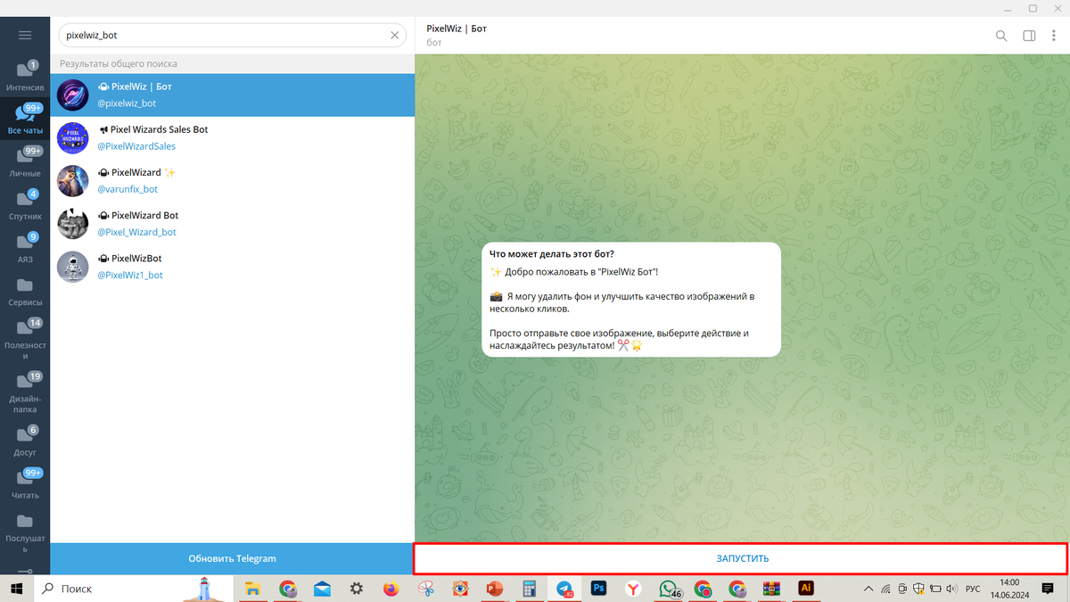Click the Обновить Telegram button
This screenshot has width=1070, height=602.
(x=232, y=558)
